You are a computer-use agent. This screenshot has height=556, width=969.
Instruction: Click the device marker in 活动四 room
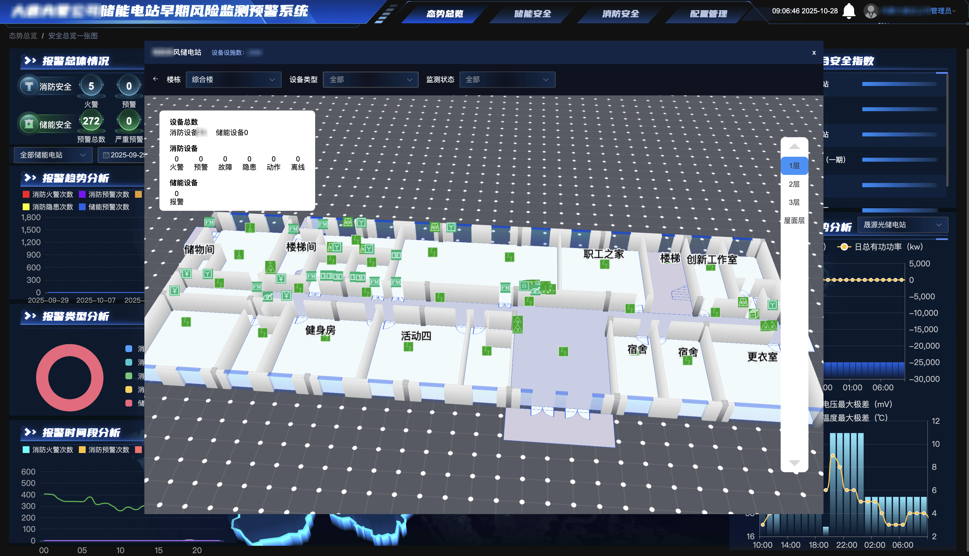[408, 347]
